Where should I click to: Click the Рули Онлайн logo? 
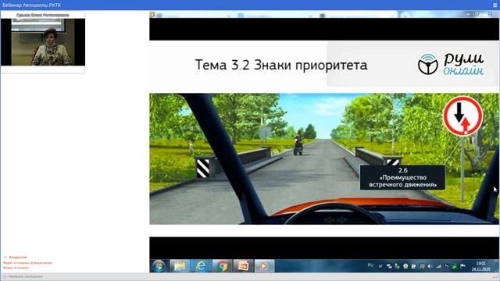[x=452, y=64]
